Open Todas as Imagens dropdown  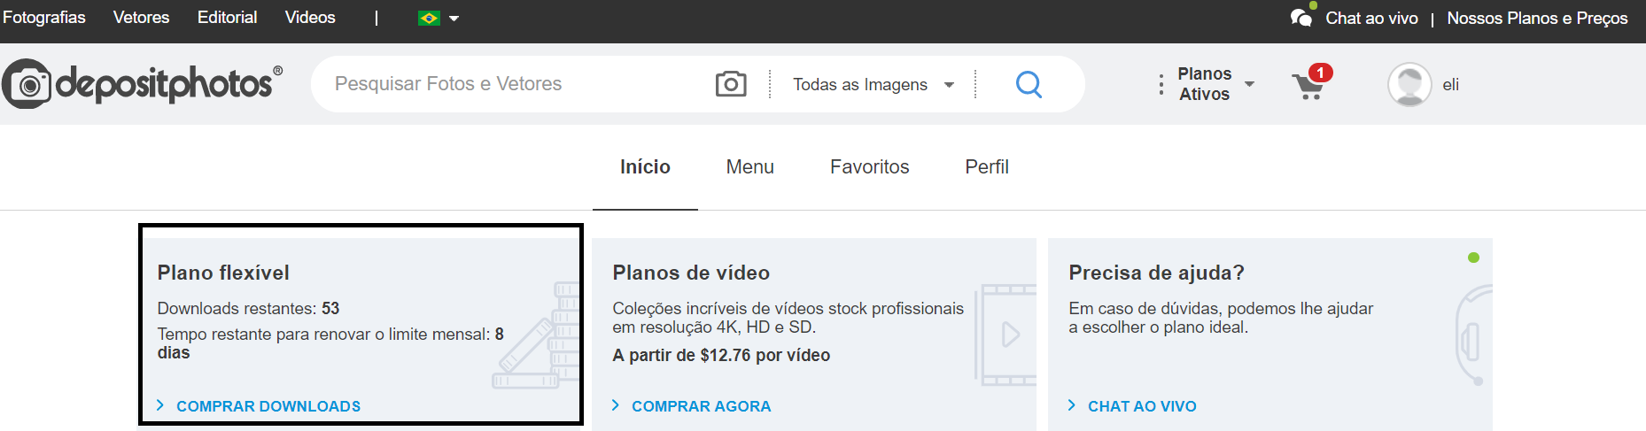click(x=873, y=84)
